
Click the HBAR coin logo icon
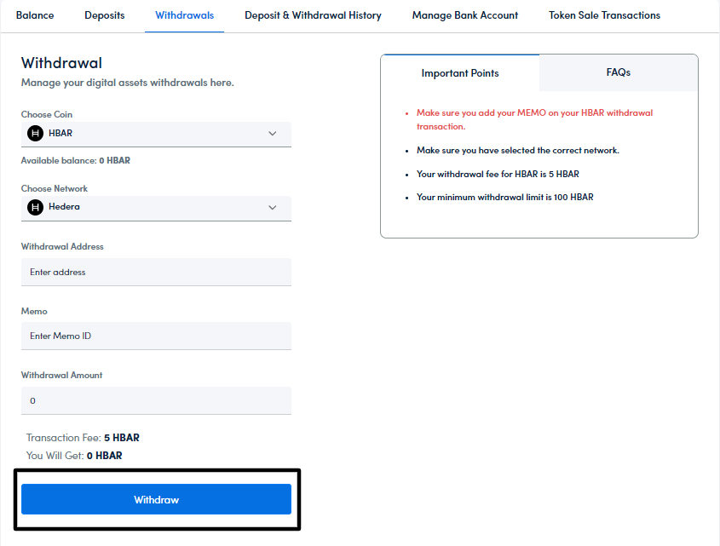tap(35, 134)
